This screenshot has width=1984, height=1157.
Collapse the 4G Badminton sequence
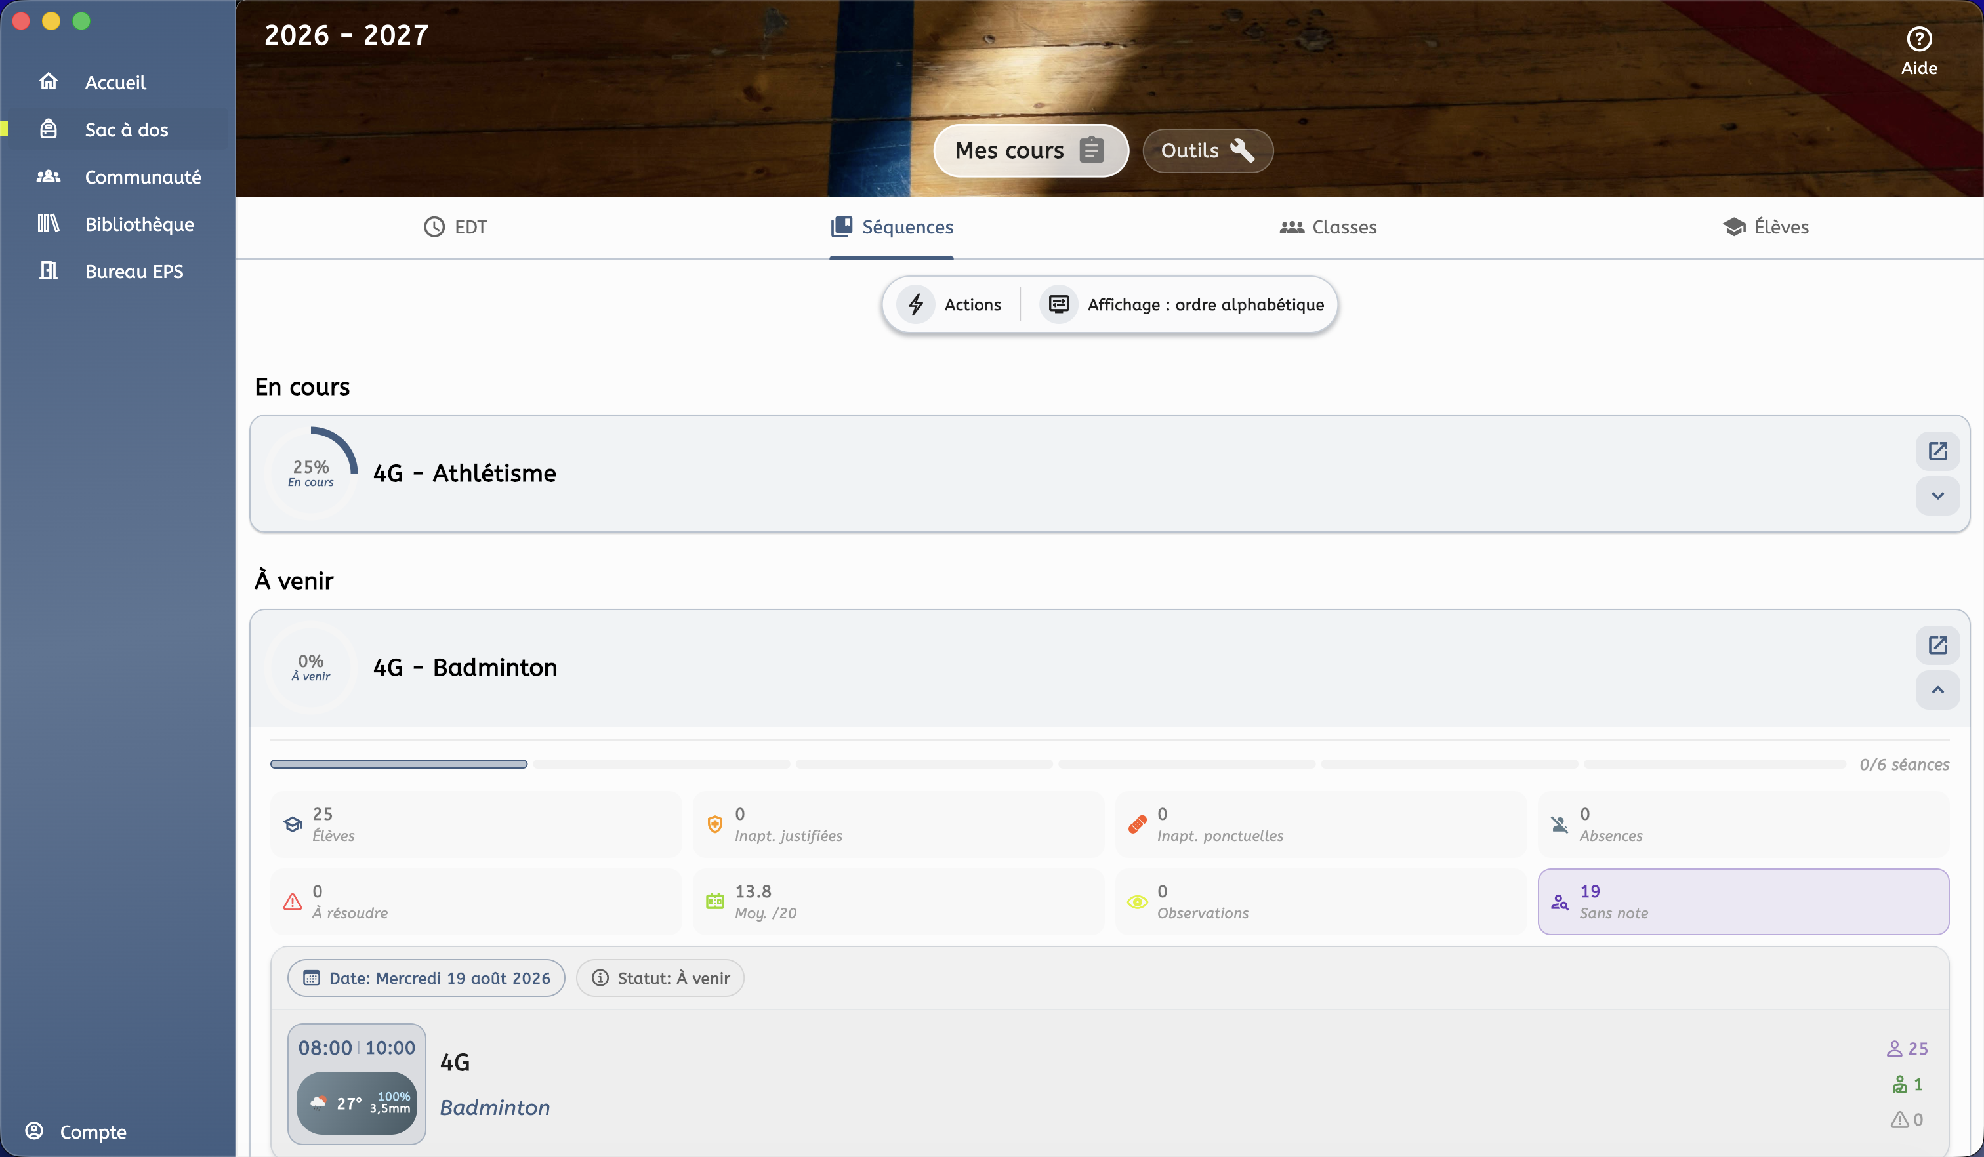tap(1937, 690)
